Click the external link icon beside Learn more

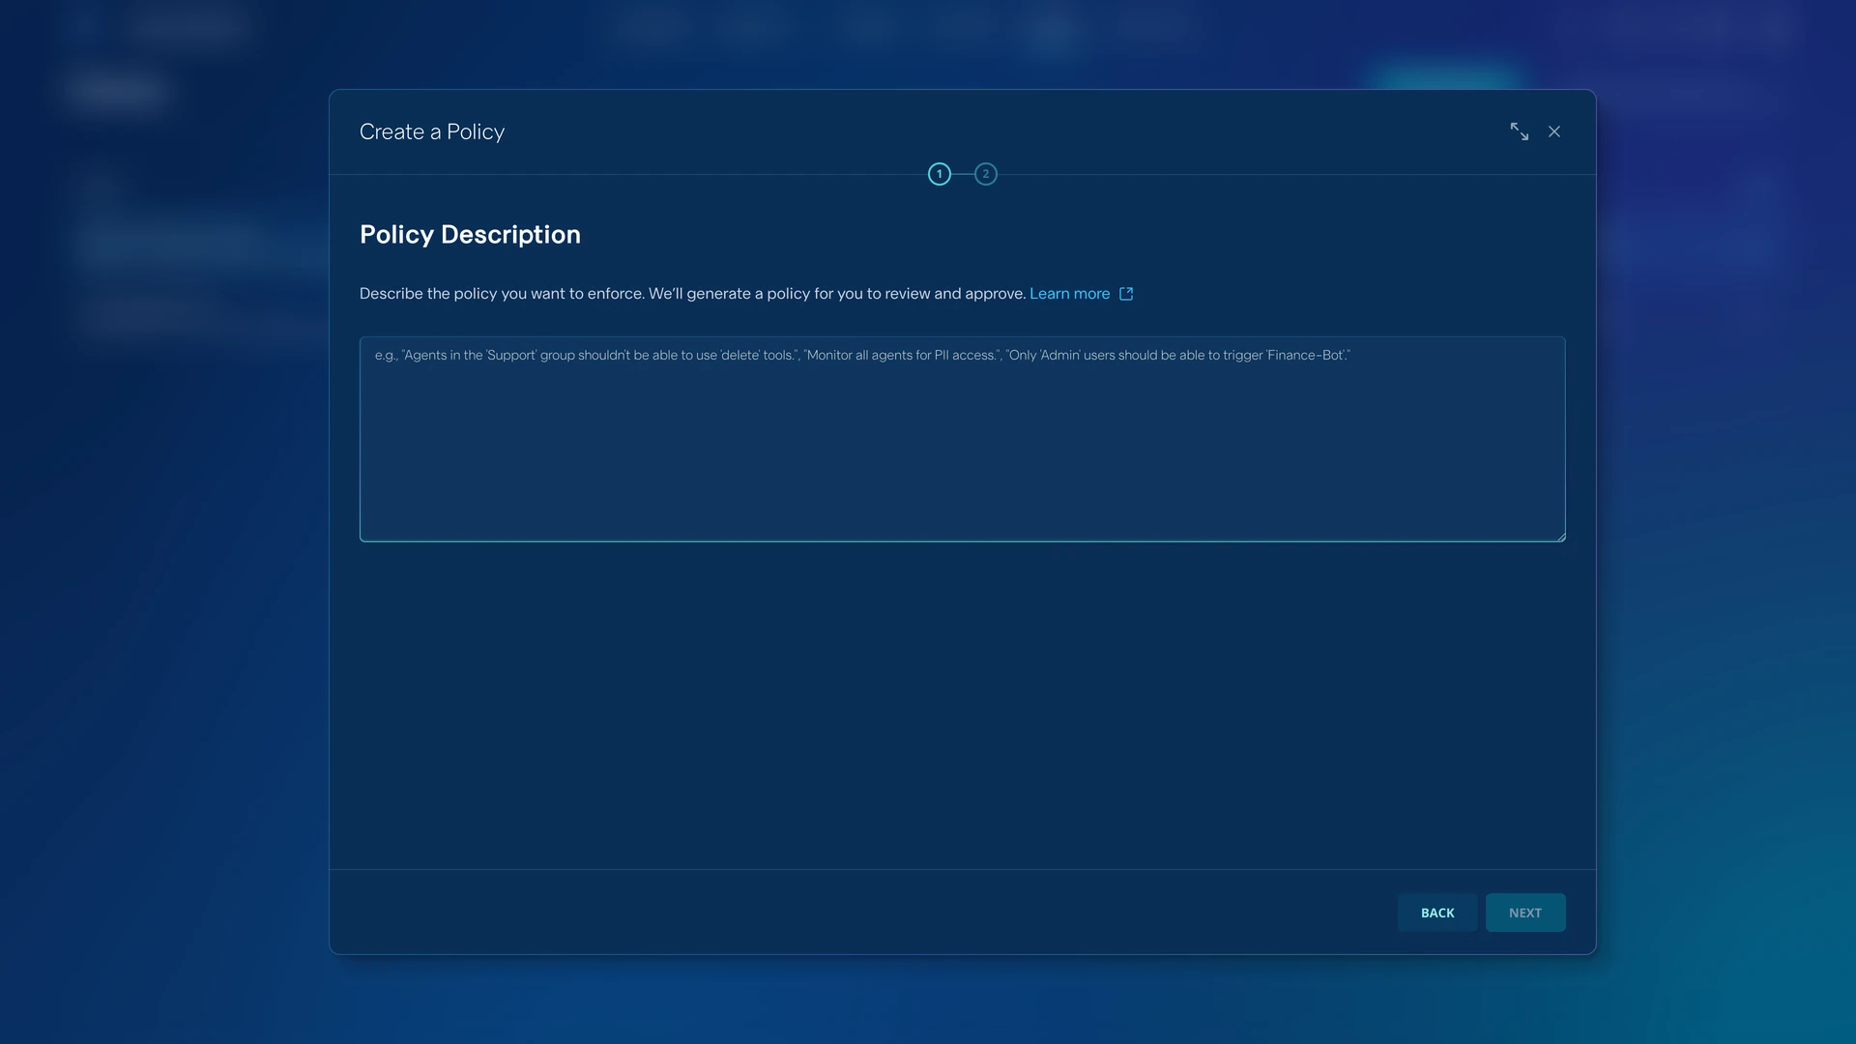(x=1126, y=294)
